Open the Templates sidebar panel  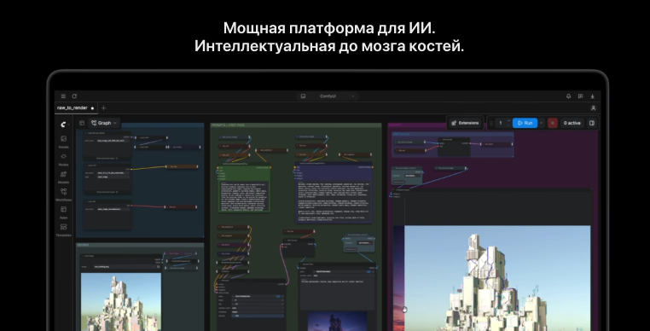[x=63, y=229]
